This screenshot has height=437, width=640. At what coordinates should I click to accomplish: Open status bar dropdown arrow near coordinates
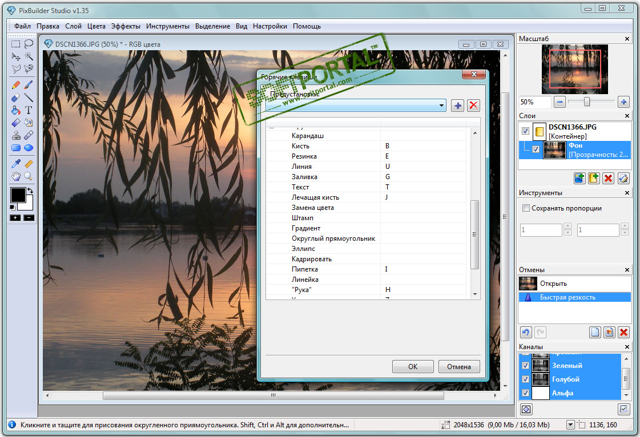[570, 425]
